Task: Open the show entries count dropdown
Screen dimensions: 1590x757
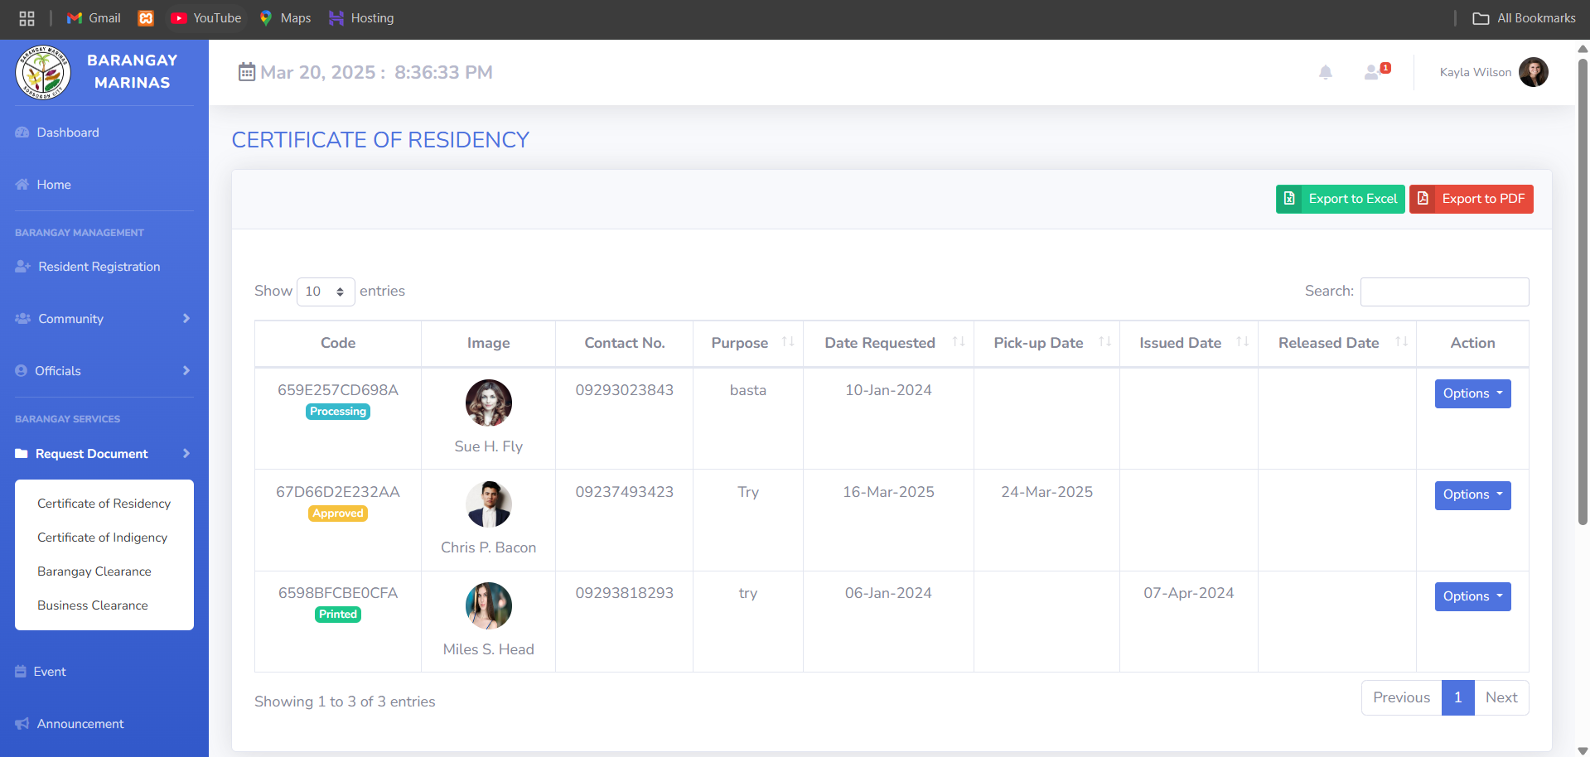Action: pos(325,292)
